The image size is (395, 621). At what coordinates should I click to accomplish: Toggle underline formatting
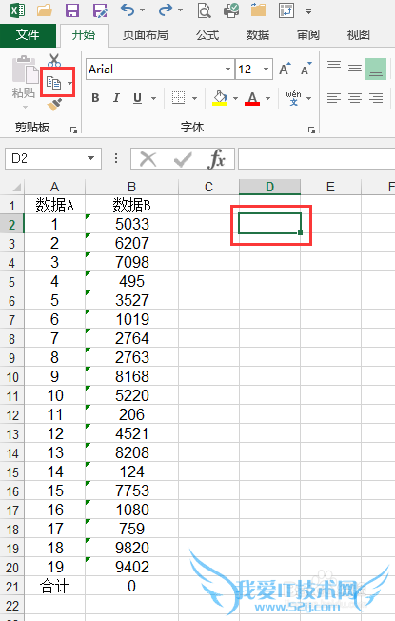tap(137, 98)
